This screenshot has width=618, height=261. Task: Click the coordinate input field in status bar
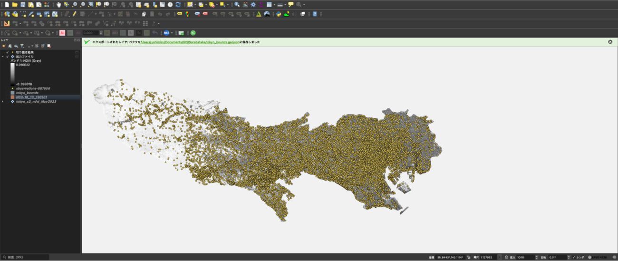coord(450,257)
